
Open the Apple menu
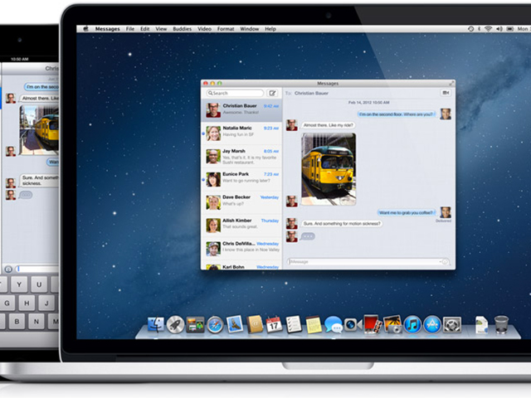coord(85,29)
